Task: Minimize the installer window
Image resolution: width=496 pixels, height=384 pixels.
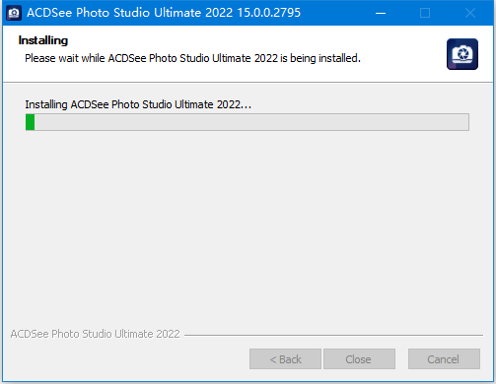Action: click(x=381, y=13)
